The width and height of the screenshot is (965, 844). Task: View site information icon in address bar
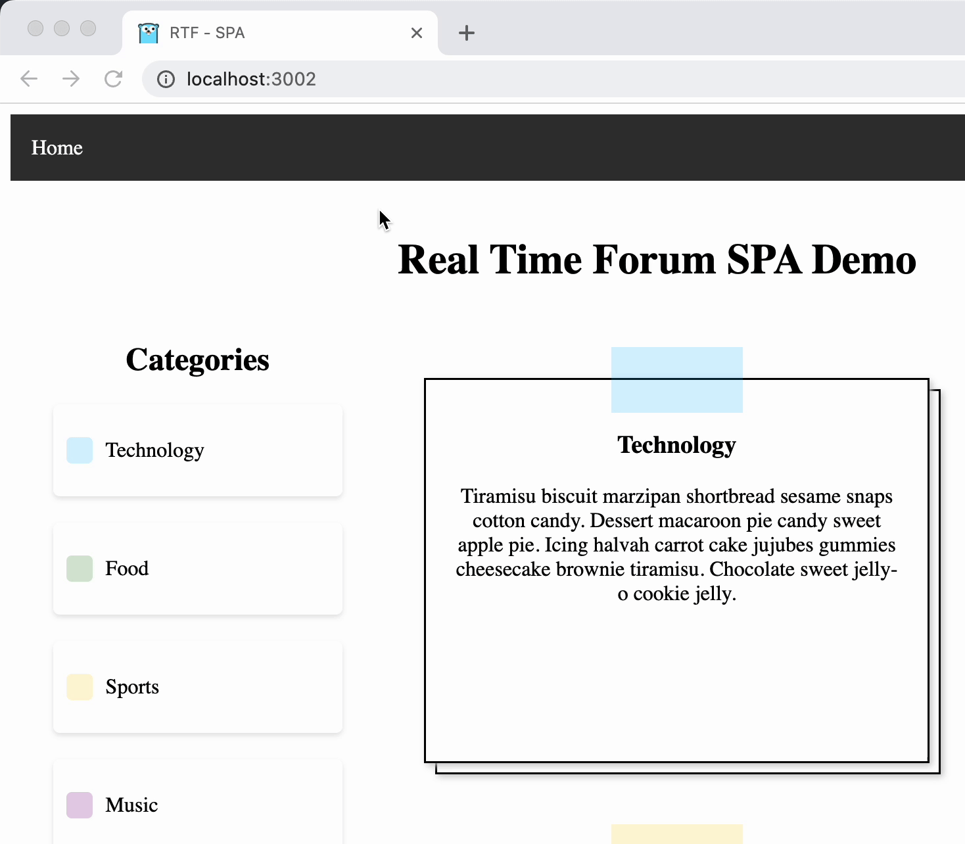166,80
